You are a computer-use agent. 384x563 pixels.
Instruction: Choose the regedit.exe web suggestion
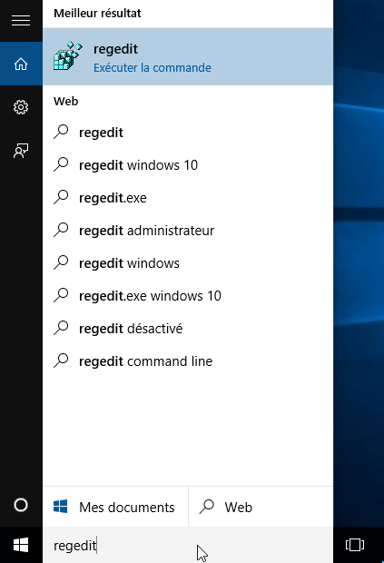pyautogui.click(x=188, y=198)
